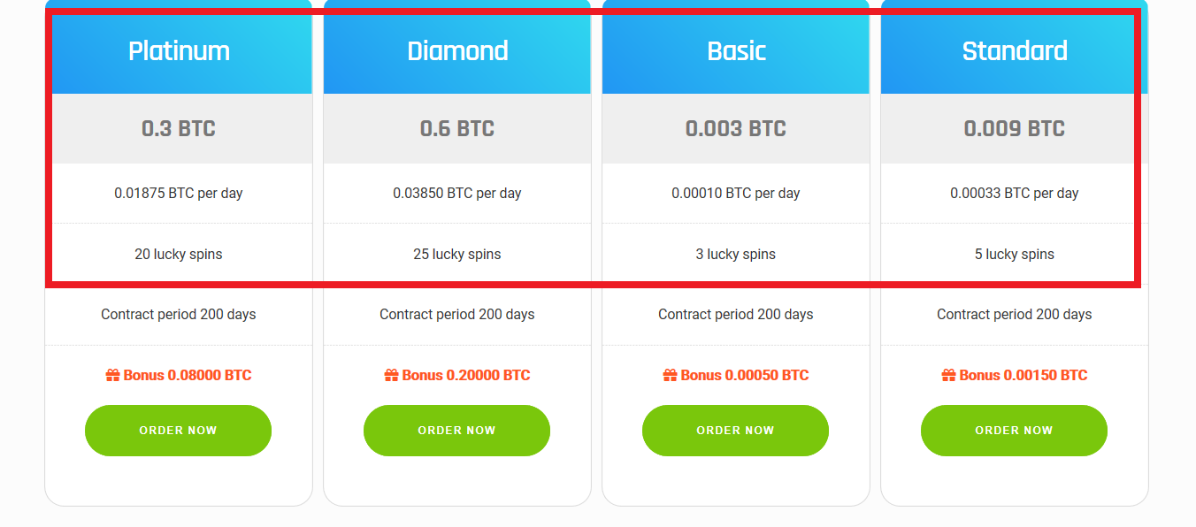Click 0.00033 BTC per day text

(x=1015, y=193)
